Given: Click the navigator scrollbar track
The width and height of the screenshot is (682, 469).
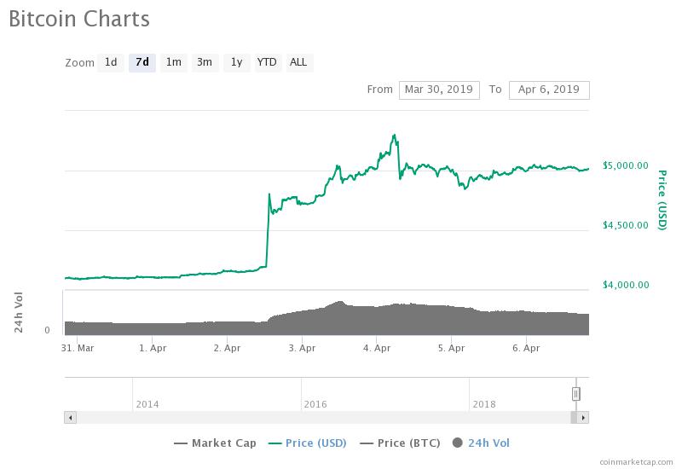Looking at the screenshot, I should coord(323,418).
